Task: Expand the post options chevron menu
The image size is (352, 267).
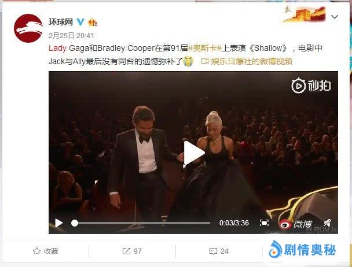Action: [335, 17]
